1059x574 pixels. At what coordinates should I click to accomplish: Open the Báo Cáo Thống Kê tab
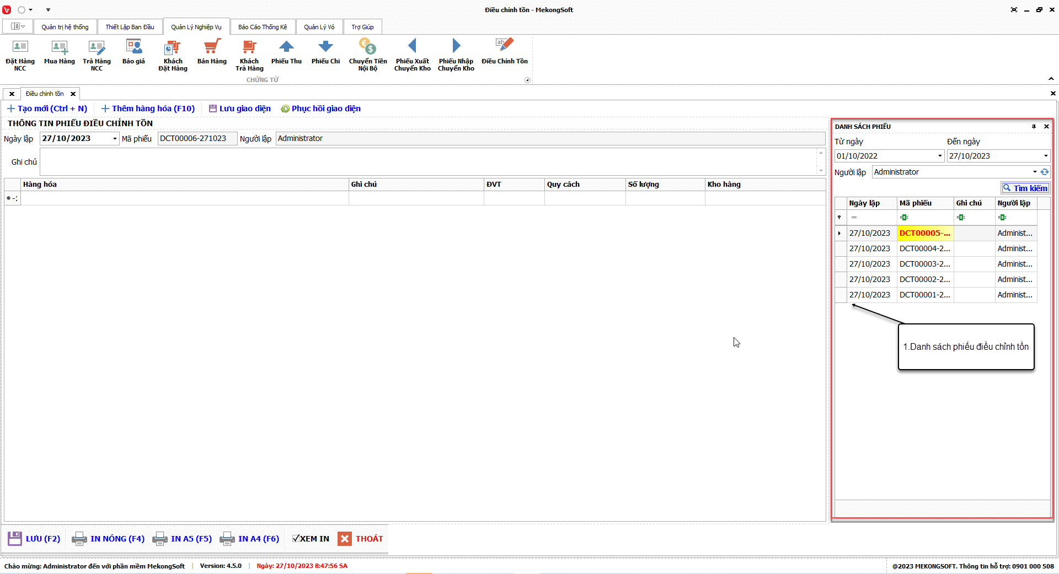coord(263,27)
